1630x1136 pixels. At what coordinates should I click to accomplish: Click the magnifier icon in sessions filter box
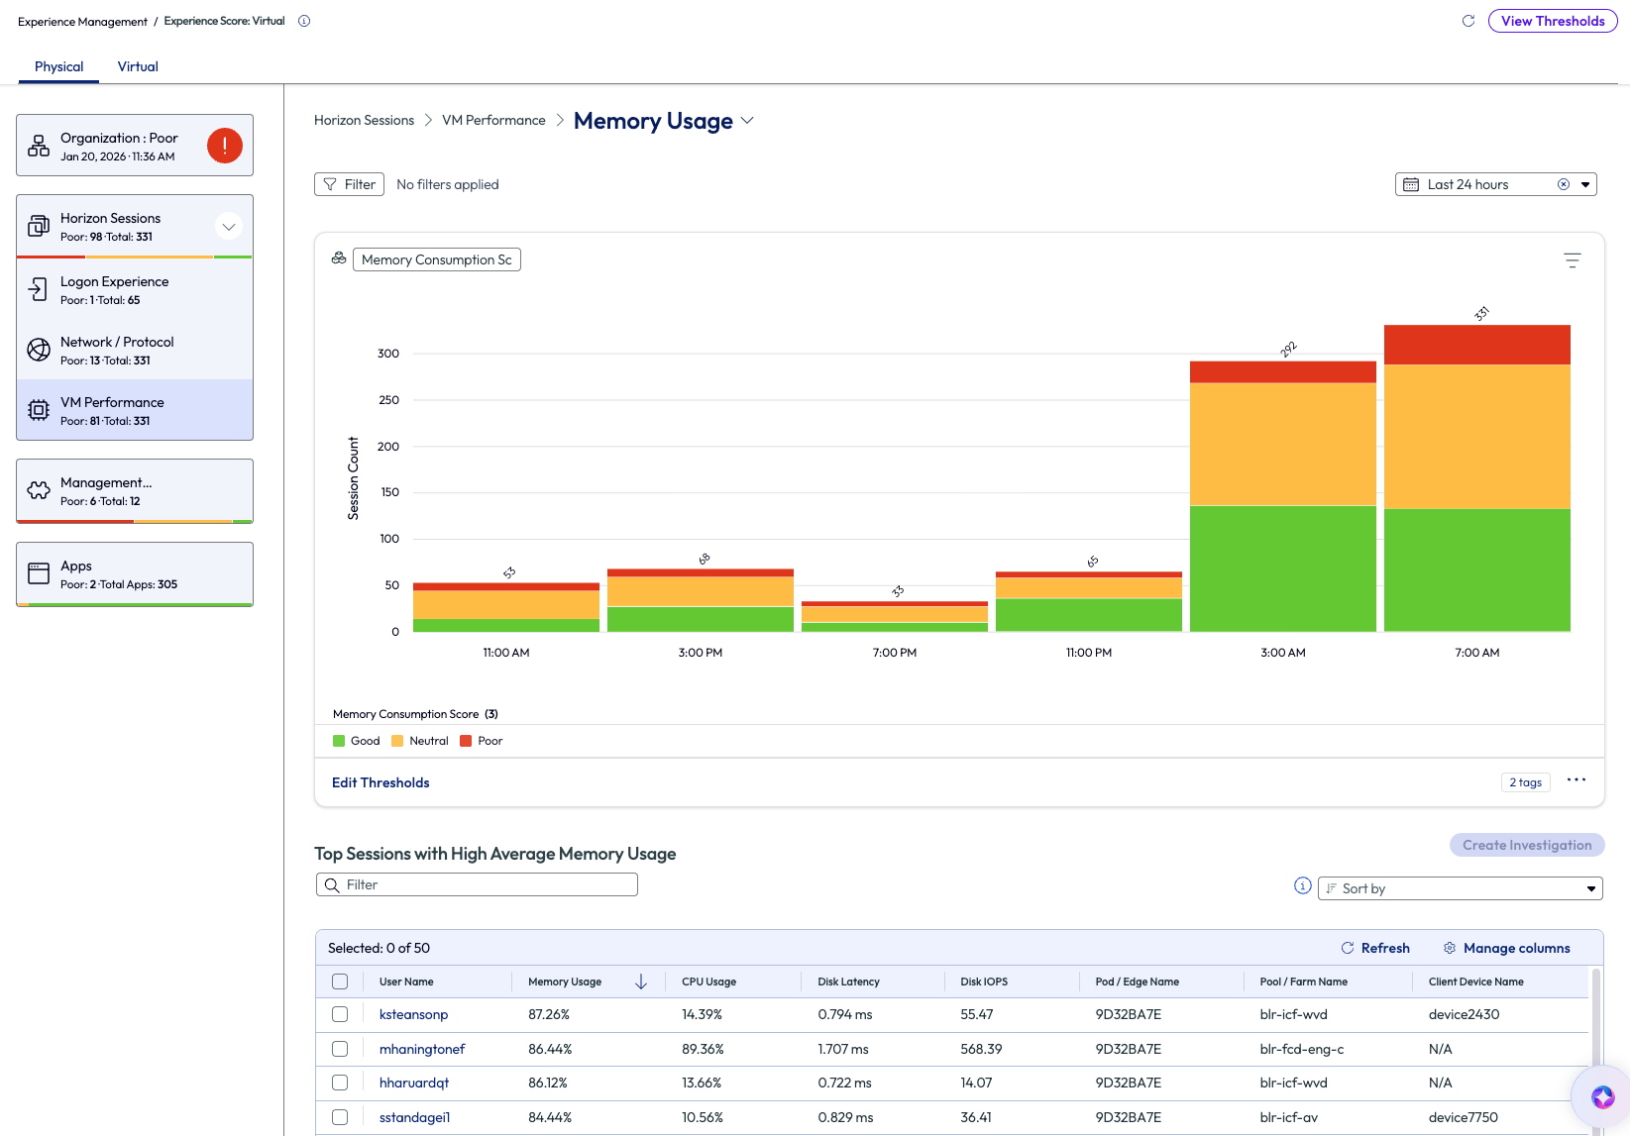(332, 884)
